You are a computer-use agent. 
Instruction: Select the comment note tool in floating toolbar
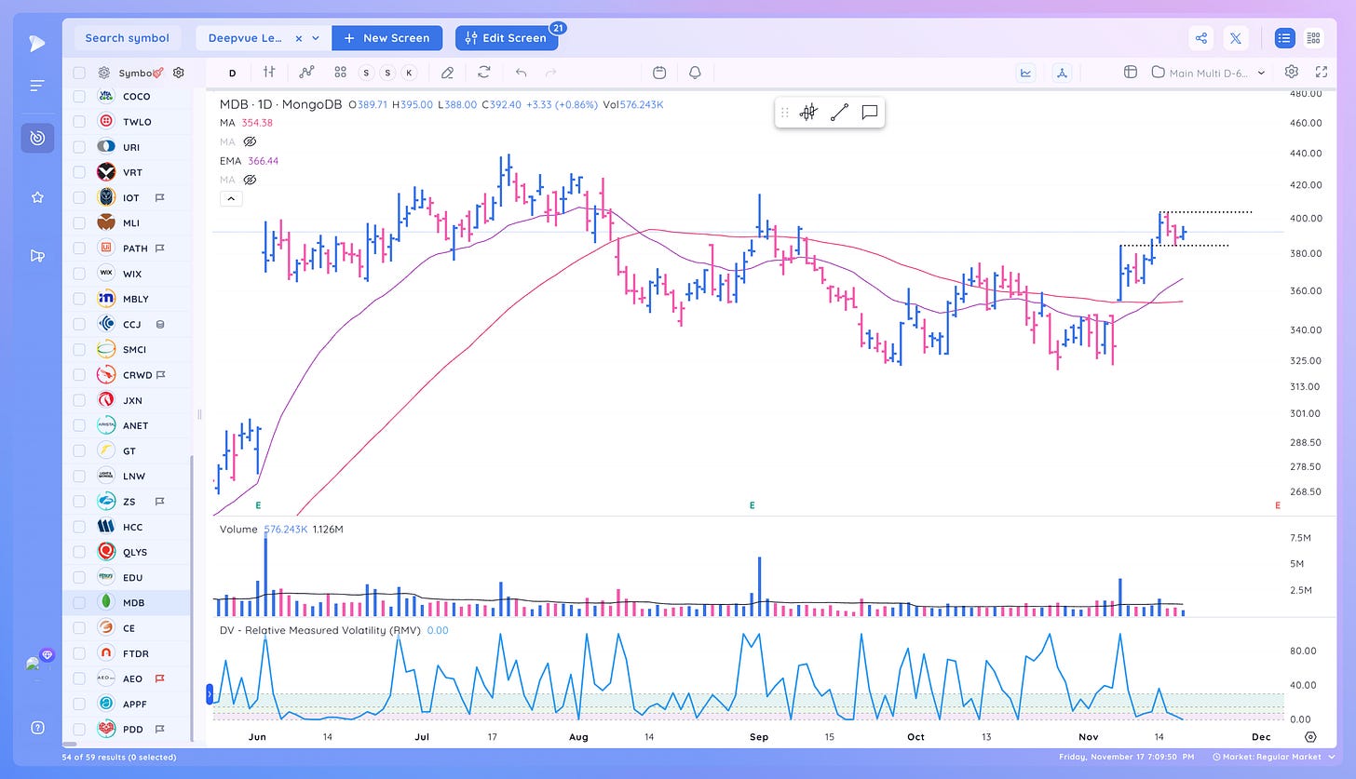870,113
